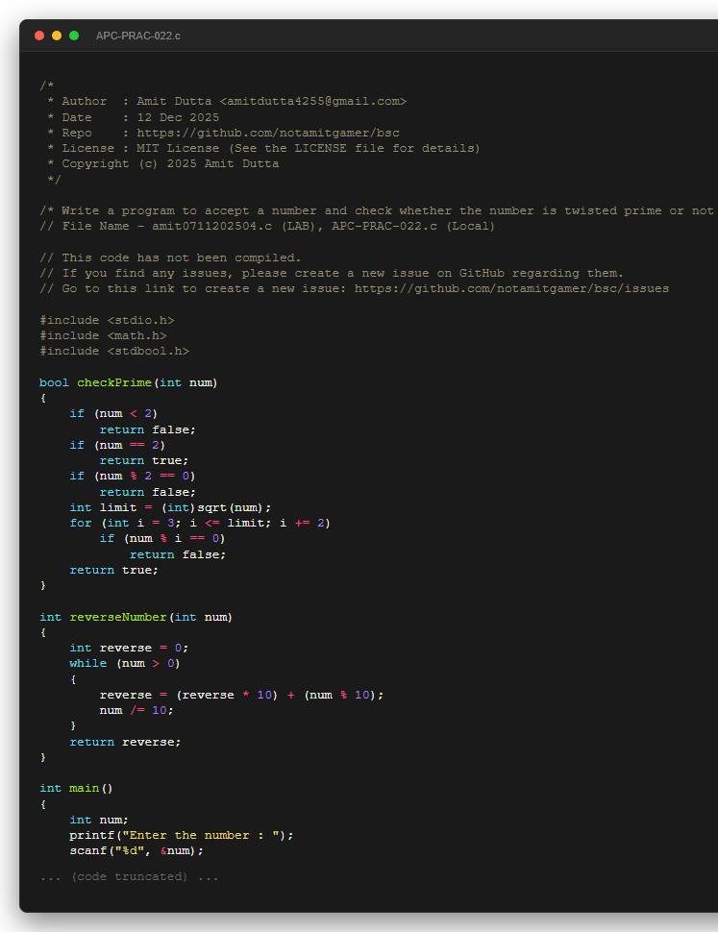This screenshot has width=718, height=932.
Task: Click the for loop line with 'i += 2'
Action: 200,523
